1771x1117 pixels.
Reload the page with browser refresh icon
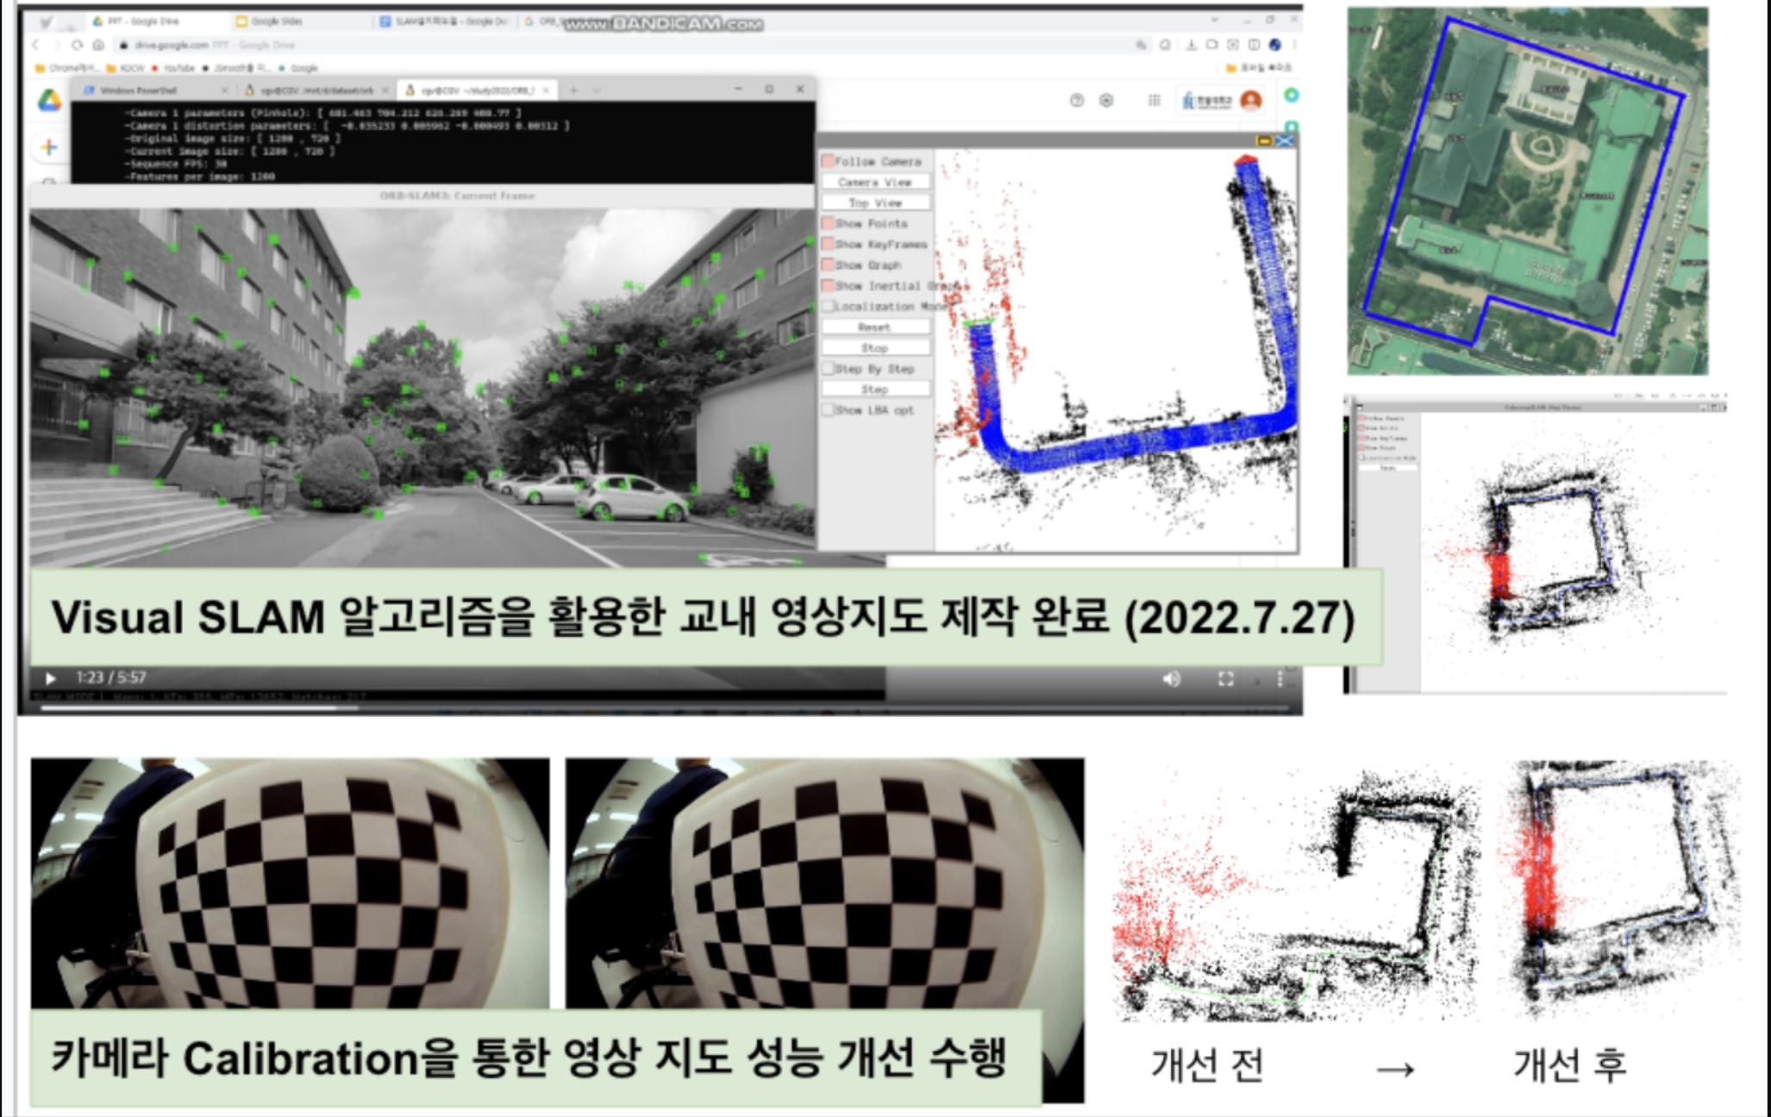78,45
